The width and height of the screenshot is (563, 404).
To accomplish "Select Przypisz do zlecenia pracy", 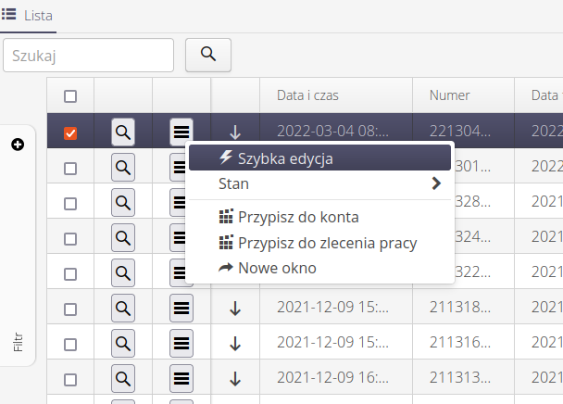I will coord(327,243).
